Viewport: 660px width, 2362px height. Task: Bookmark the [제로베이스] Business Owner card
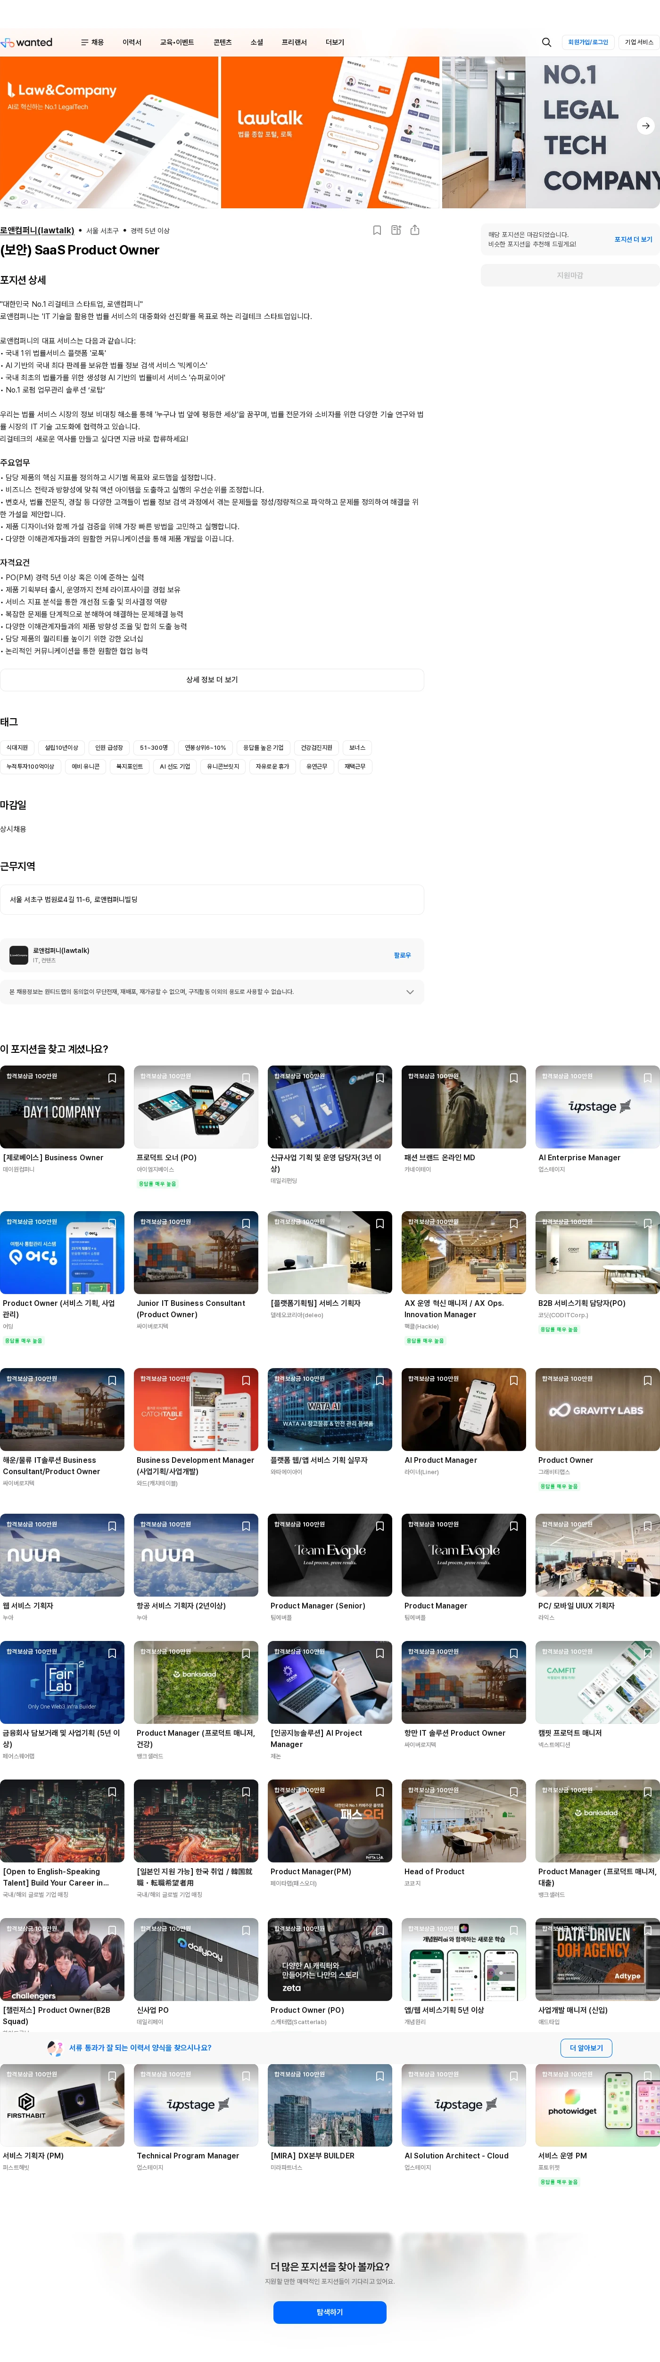click(x=112, y=1078)
